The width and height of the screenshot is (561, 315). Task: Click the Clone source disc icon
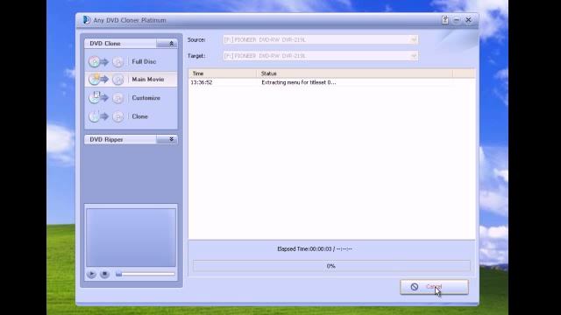[94, 116]
